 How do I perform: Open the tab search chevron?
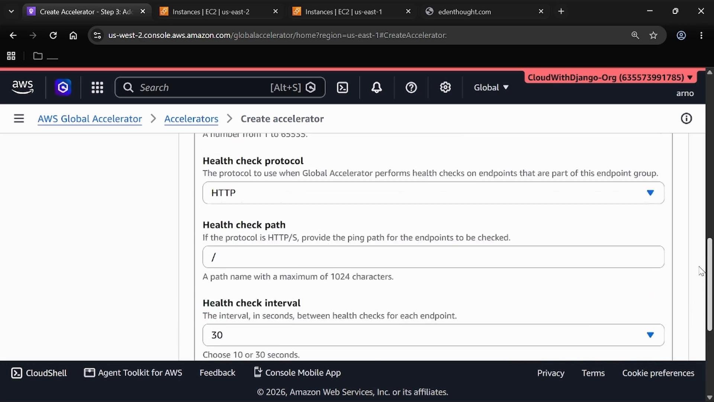(11, 12)
